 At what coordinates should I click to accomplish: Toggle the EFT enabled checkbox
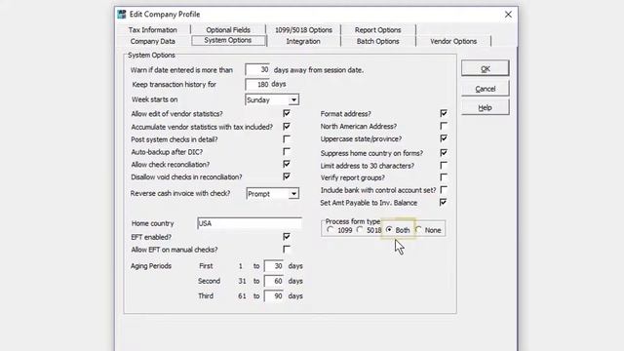click(x=287, y=237)
